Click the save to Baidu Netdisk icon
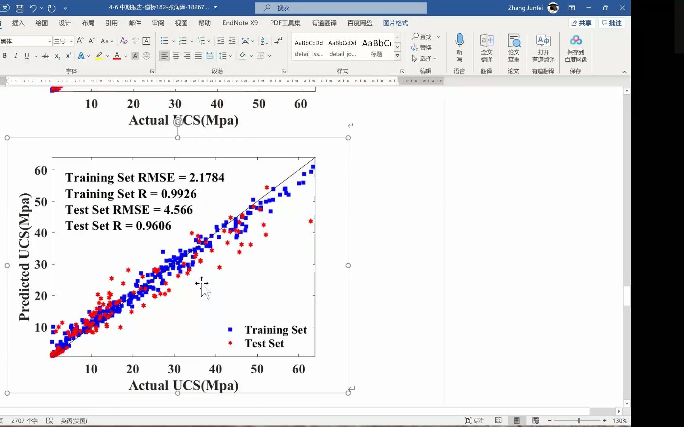684x427 pixels. pyautogui.click(x=576, y=40)
